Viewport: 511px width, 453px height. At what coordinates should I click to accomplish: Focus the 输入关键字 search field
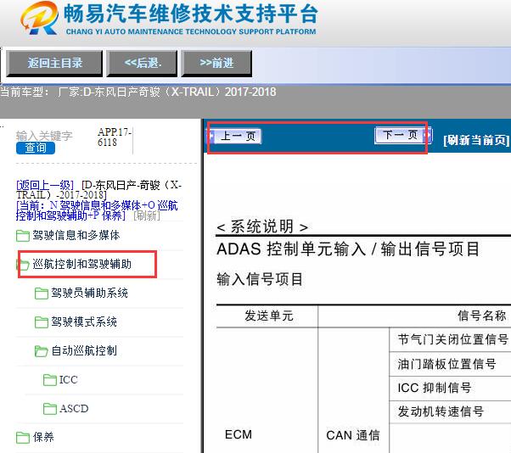[x=44, y=136]
